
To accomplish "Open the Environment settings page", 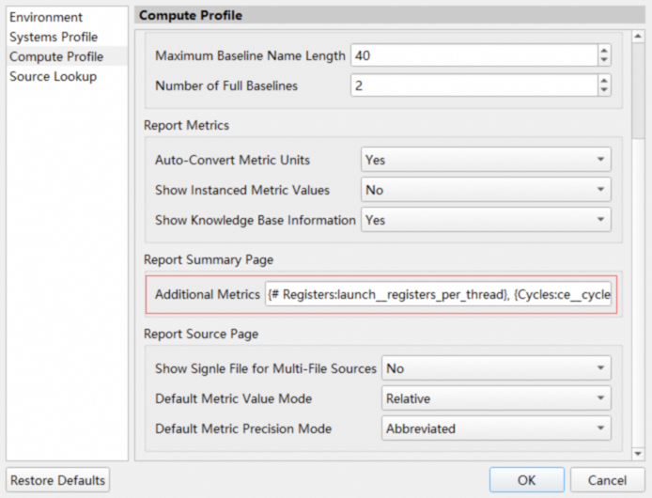I will pyautogui.click(x=46, y=17).
